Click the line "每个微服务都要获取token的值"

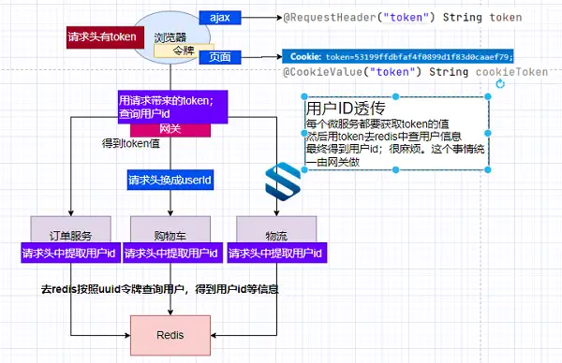377,123
